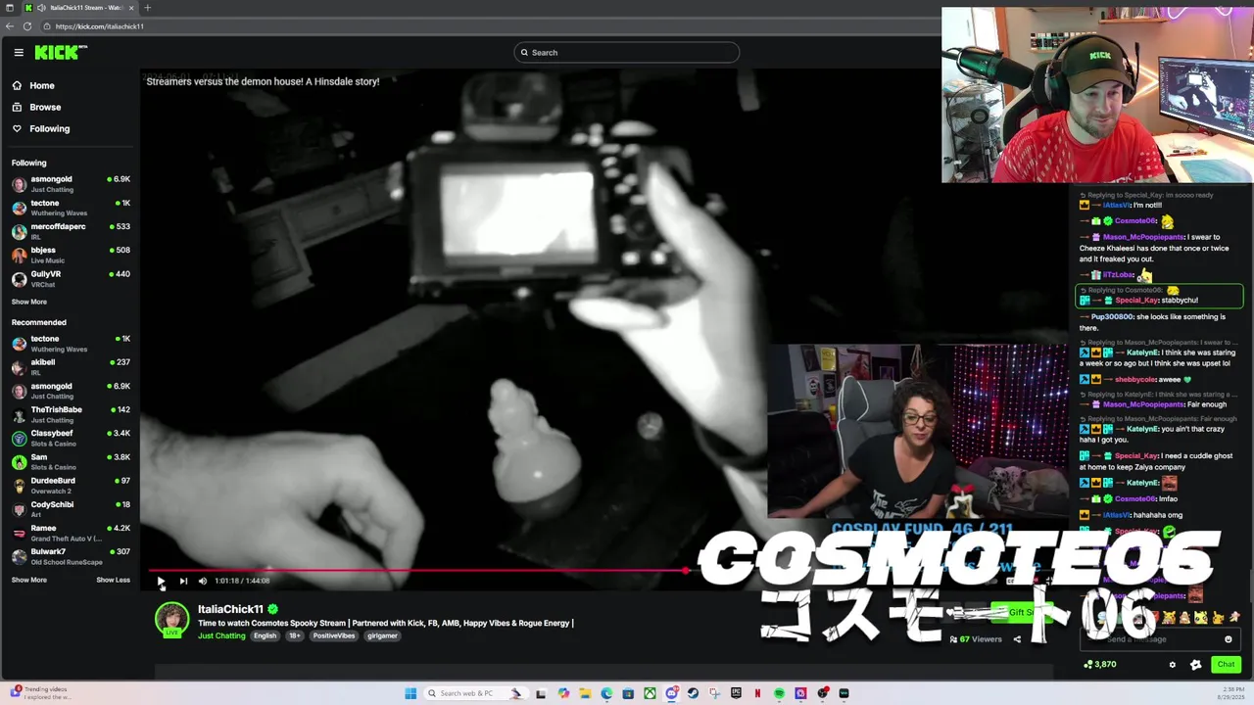Screen dimensions: 1254x705
Task: Select the PositiveVibes tag
Action: coord(334,635)
